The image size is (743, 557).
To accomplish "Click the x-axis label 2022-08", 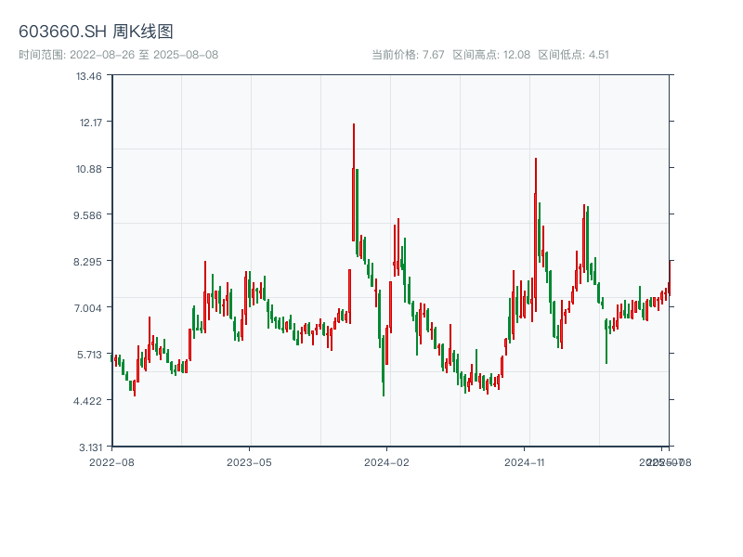I will click(111, 462).
